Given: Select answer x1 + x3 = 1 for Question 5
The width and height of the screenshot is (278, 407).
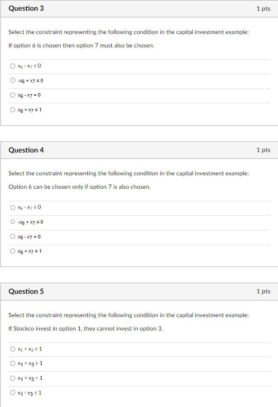Looking at the screenshot, I should 13,378.
